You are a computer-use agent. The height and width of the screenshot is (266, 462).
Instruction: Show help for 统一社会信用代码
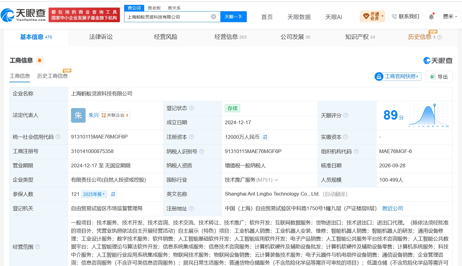58,137
